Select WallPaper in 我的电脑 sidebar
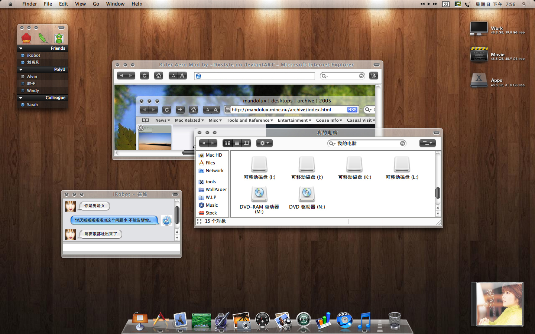This screenshot has width=535, height=334. pos(213,189)
